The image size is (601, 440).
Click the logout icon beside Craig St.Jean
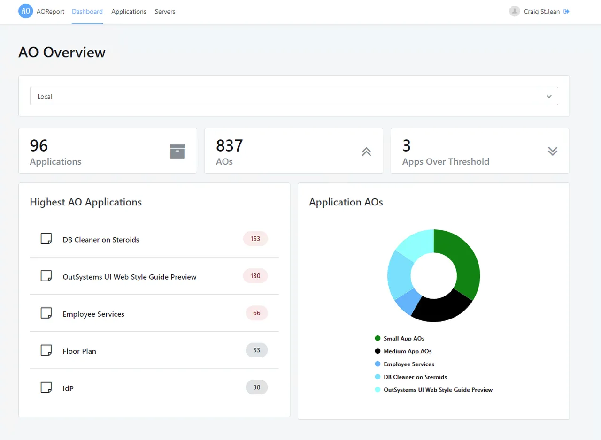point(566,11)
